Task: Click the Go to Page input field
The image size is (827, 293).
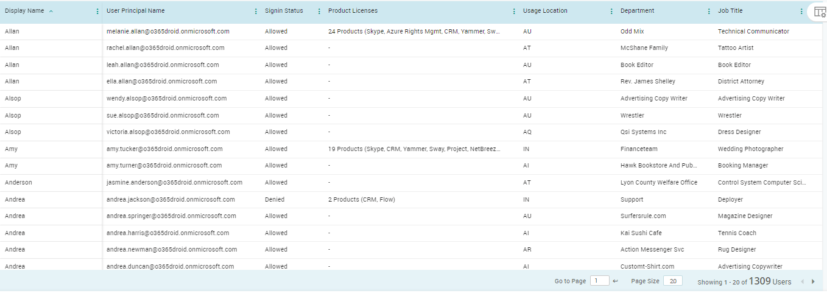Action: (599, 281)
